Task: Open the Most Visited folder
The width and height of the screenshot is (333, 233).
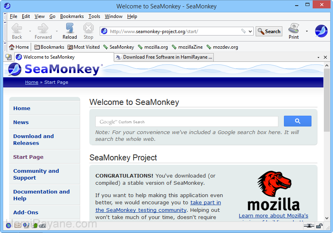Action: click(x=83, y=47)
